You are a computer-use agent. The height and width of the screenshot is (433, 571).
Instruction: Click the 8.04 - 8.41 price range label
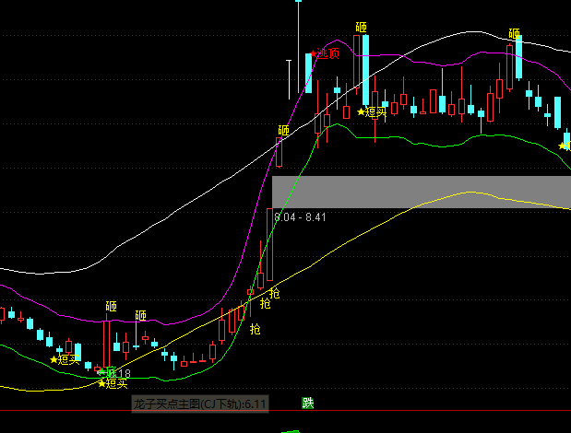300,217
